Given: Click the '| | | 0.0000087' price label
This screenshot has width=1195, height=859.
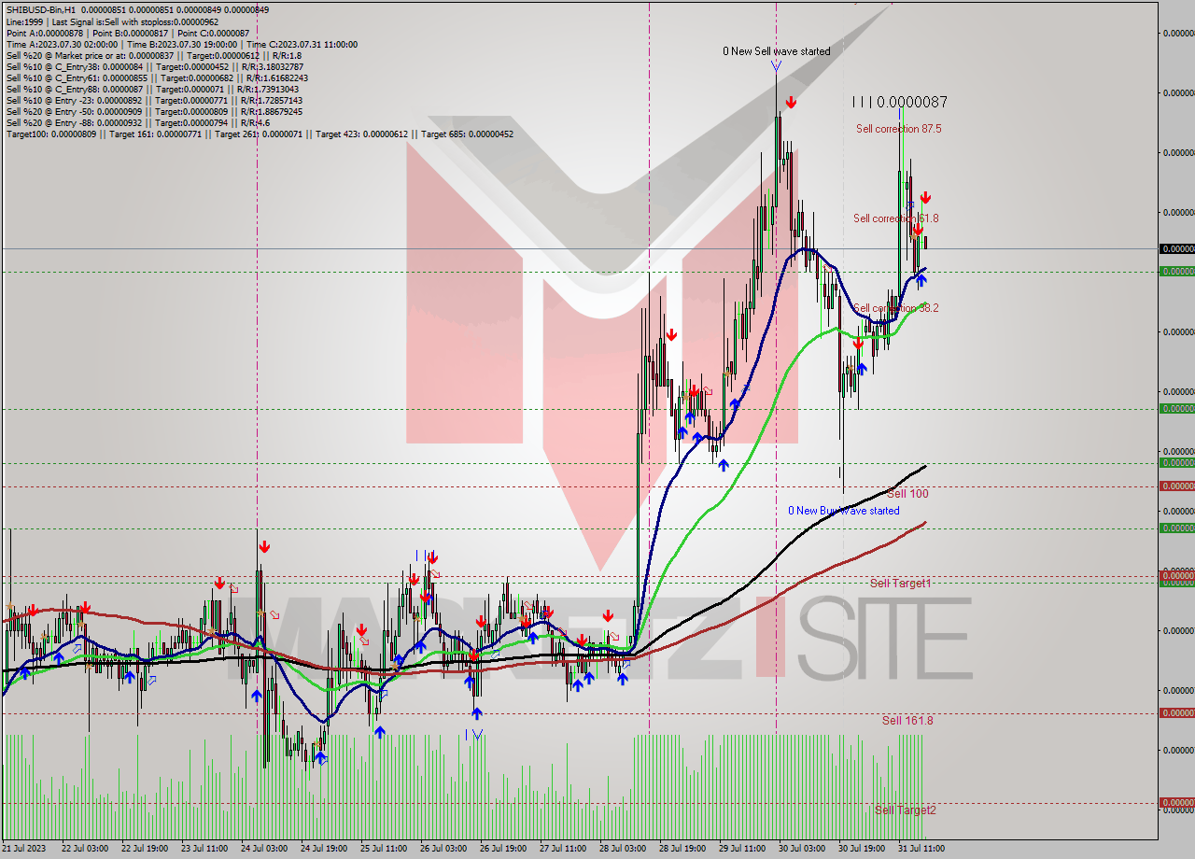Looking at the screenshot, I should point(899,102).
